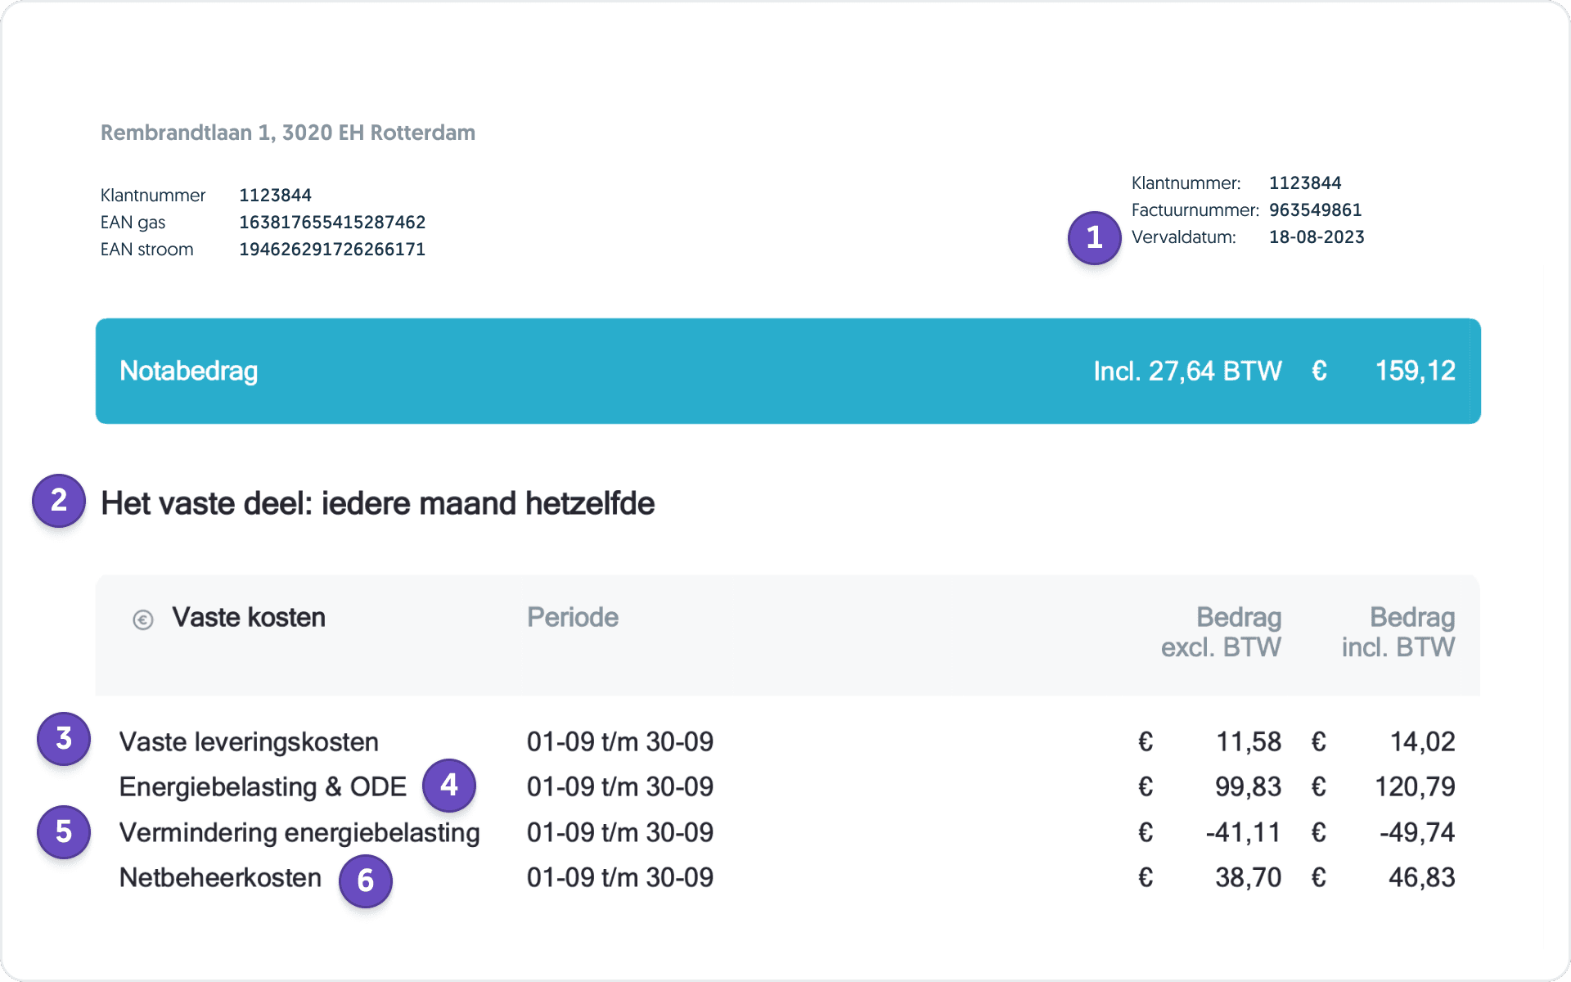Click the Periode column header
The image size is (1571, 982).
[x=572, y=618]
